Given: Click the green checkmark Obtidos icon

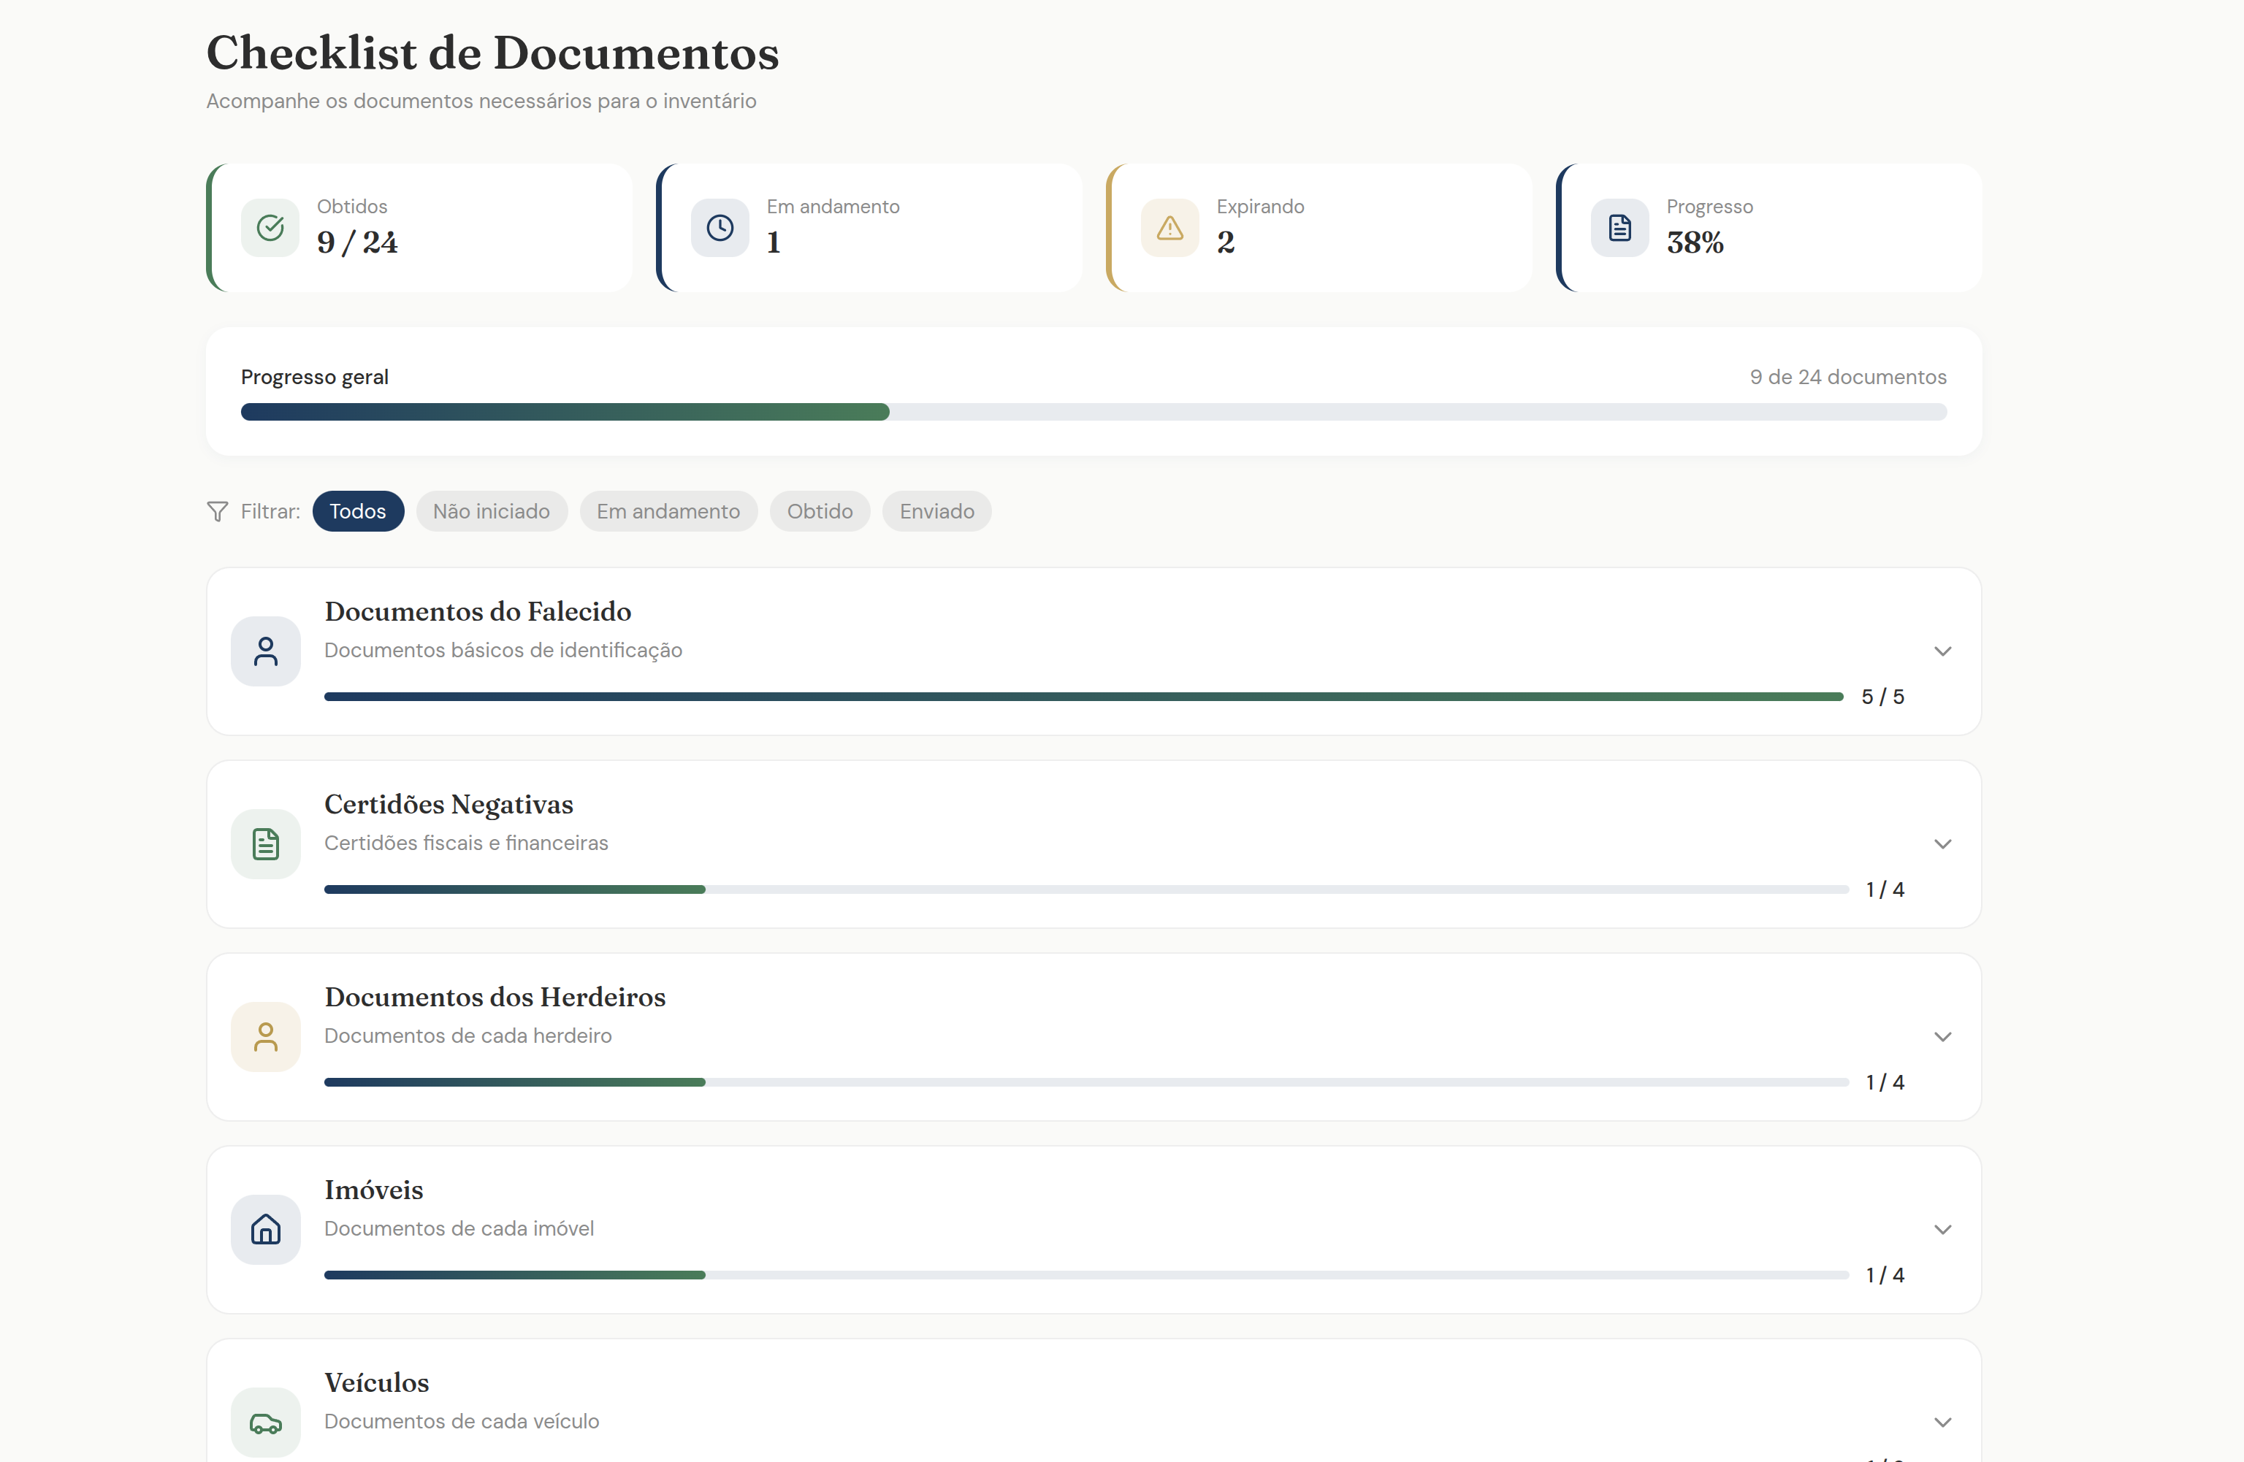Looking at the screenshot, I should pyautogui.click(x=270, y=227).
